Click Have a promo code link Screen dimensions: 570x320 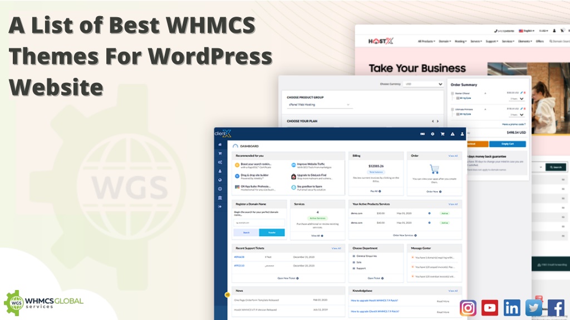(x=514, y=124)
